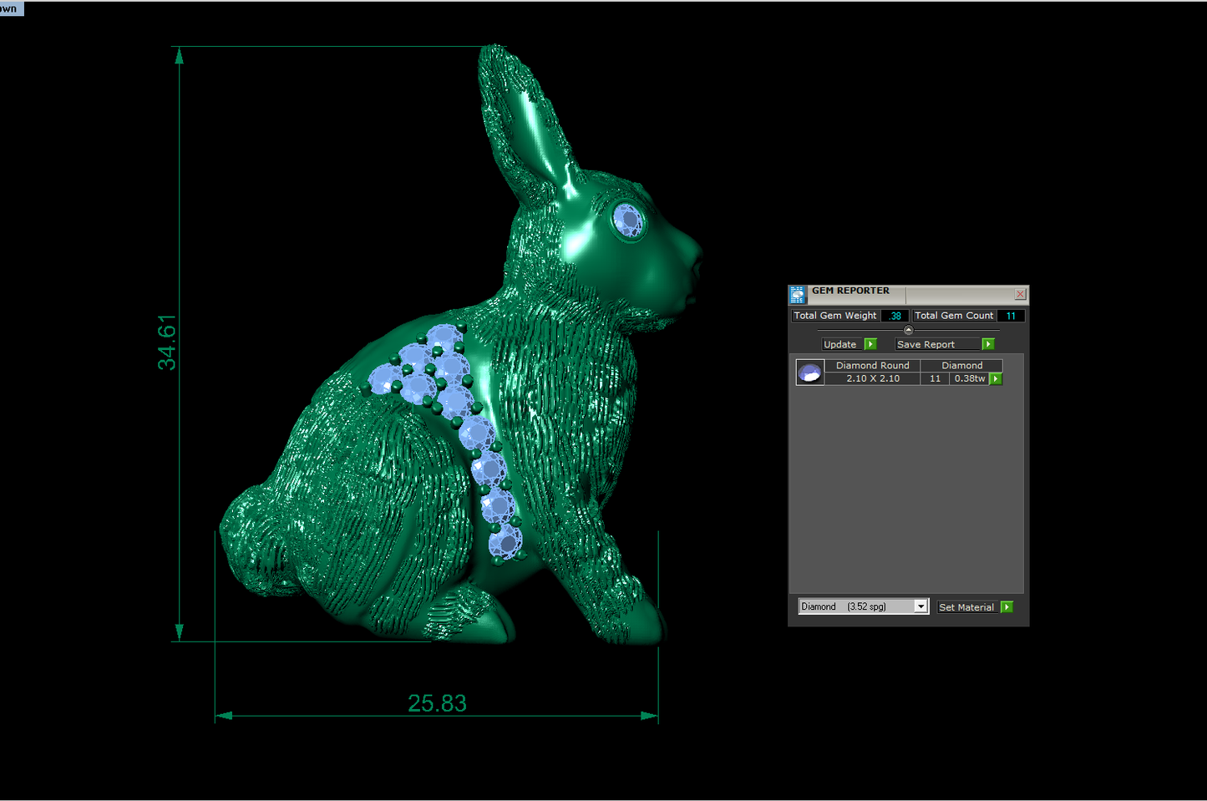Close the Gem Reporter panel
The image size is (1207, 801).
click(1020, 294)
